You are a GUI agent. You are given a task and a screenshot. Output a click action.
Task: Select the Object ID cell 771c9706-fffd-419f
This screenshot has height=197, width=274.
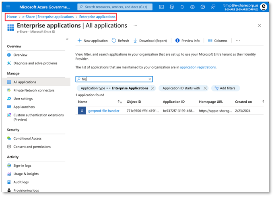pyautogui.click(x=143, y=111)
